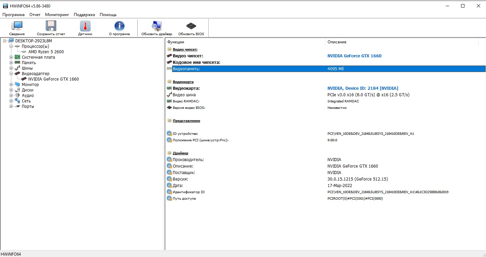This screenshot has height=257, width=486.
Task: Click the Шины bus icon in tree
Action: click(18, 68)
